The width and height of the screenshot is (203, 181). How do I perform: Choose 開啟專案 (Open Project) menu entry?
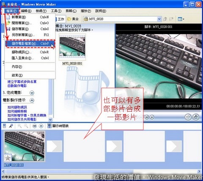click(30, 23)
